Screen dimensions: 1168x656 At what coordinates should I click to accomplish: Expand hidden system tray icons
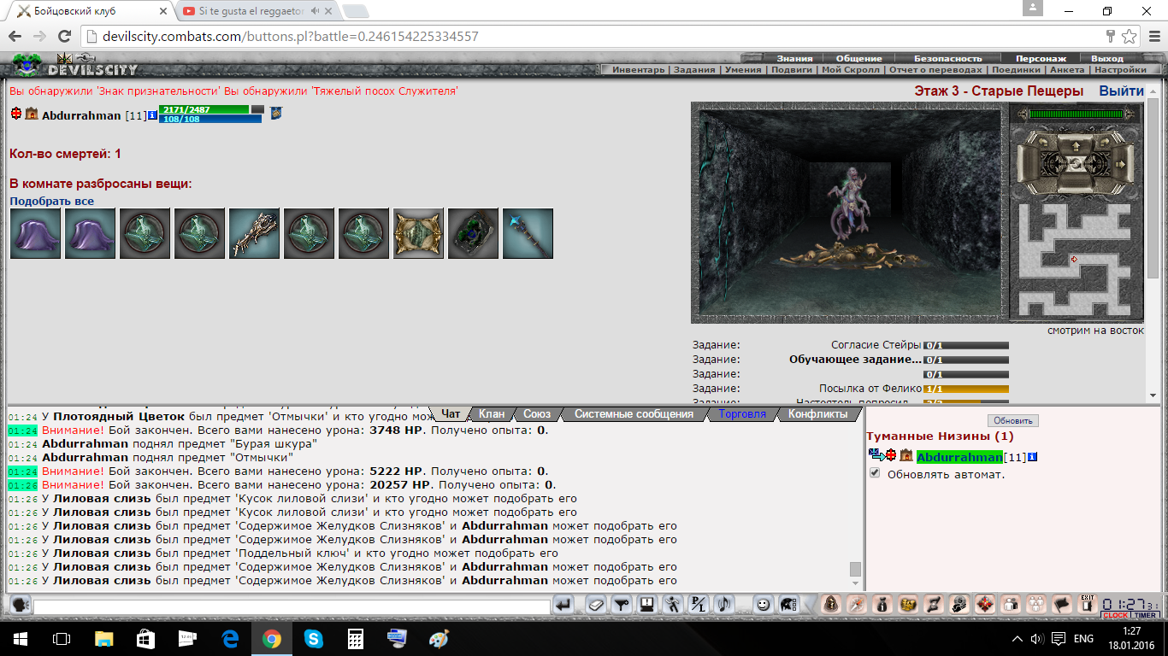pyautogui.click(x=1018, y=638)
